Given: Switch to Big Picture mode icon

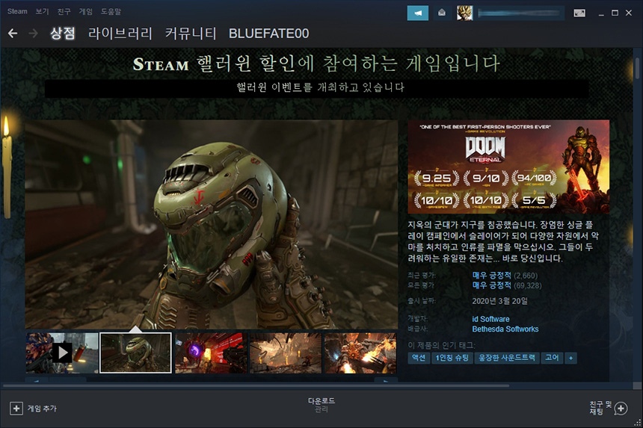Looking at the screenshot, I should click(x=579, y=13).
